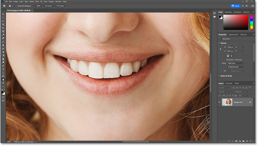Add a layer mask icon
This screenshot has width=258, height=146.
[x=236, y=141]
